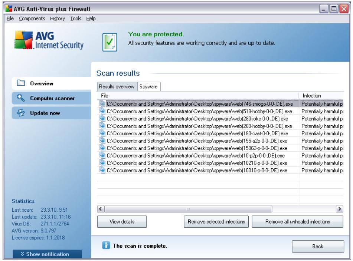Click the Overview folder icon
The width and height of the screenshot is (353, 261).
21,83
